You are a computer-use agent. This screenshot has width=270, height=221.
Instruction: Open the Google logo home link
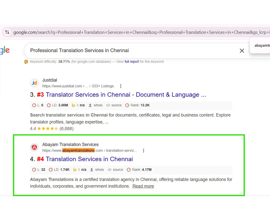click(x=5, y=50)
